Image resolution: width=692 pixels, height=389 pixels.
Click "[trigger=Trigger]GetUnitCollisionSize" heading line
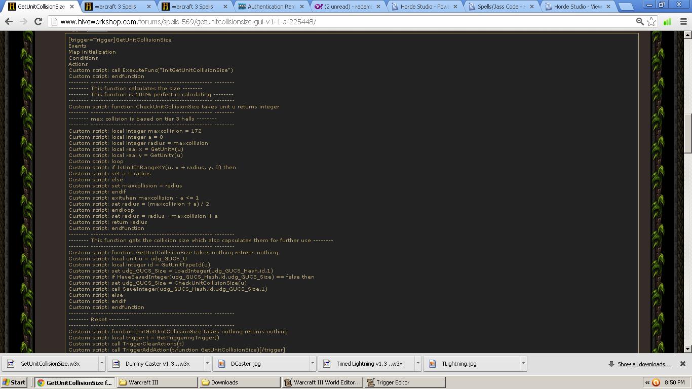120,40
